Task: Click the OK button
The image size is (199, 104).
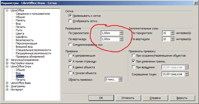Action: 101,98
